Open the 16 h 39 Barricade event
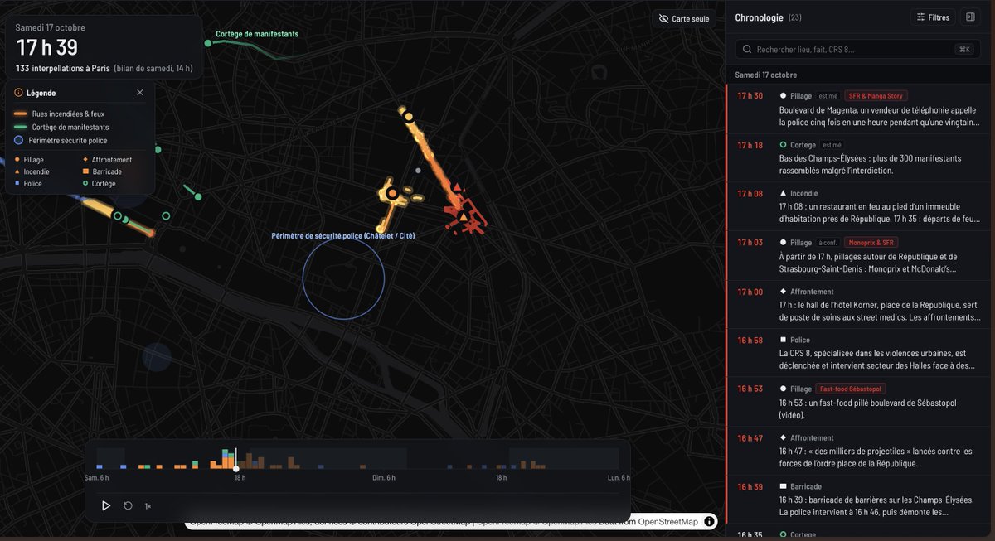This screenshot has height=541, width=995. [857, 500]
